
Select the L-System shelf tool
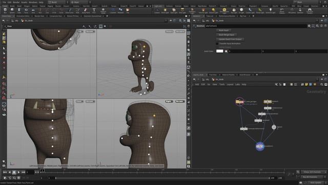[x=113, y=11]
